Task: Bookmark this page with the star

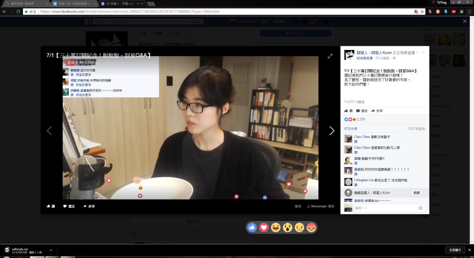Action: pos(422,11)
